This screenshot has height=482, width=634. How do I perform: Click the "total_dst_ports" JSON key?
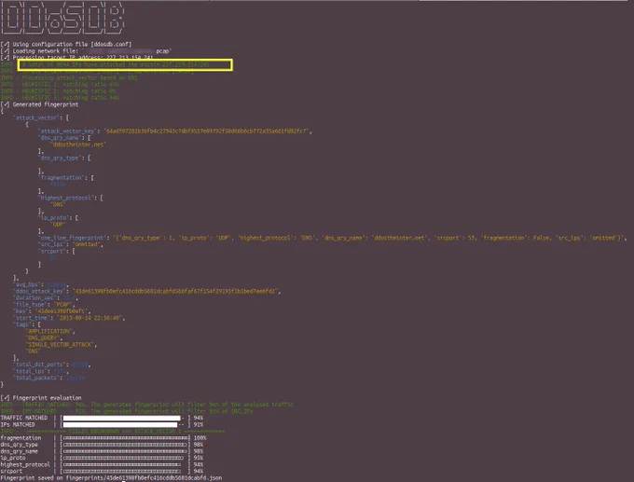40,365
